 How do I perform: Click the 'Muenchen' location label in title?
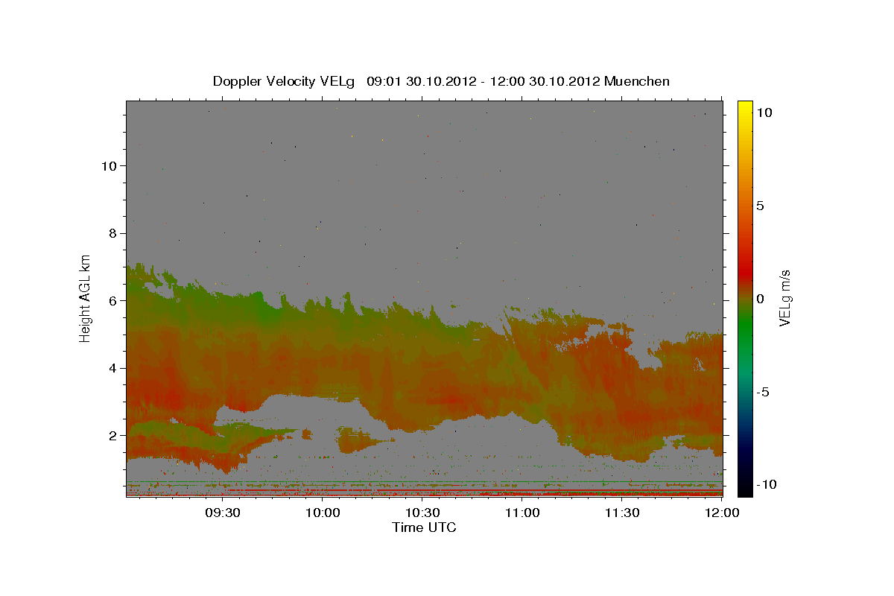(637, 81)
